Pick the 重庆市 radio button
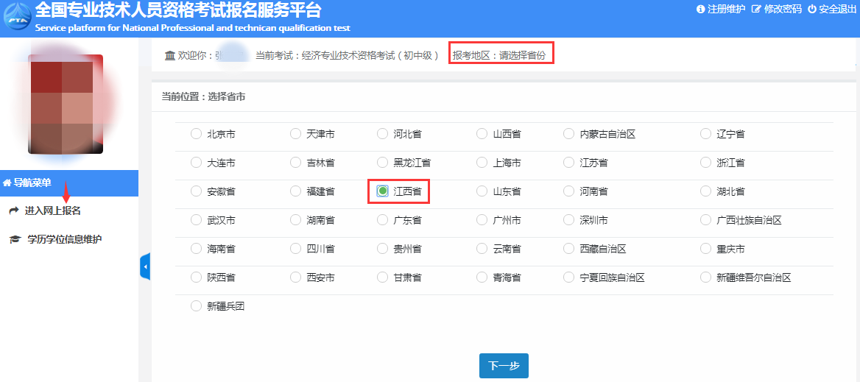 point(706,249)
